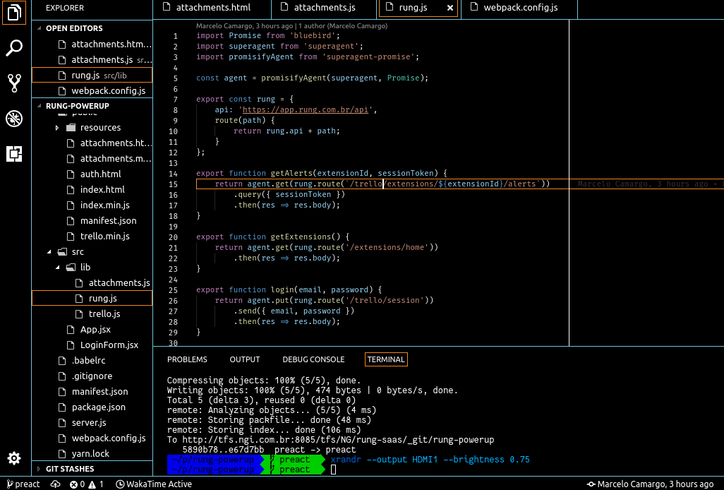724x490 pixels.
Task: Click the authorship code lens above line 1
Action: click(x=292, y=26)
